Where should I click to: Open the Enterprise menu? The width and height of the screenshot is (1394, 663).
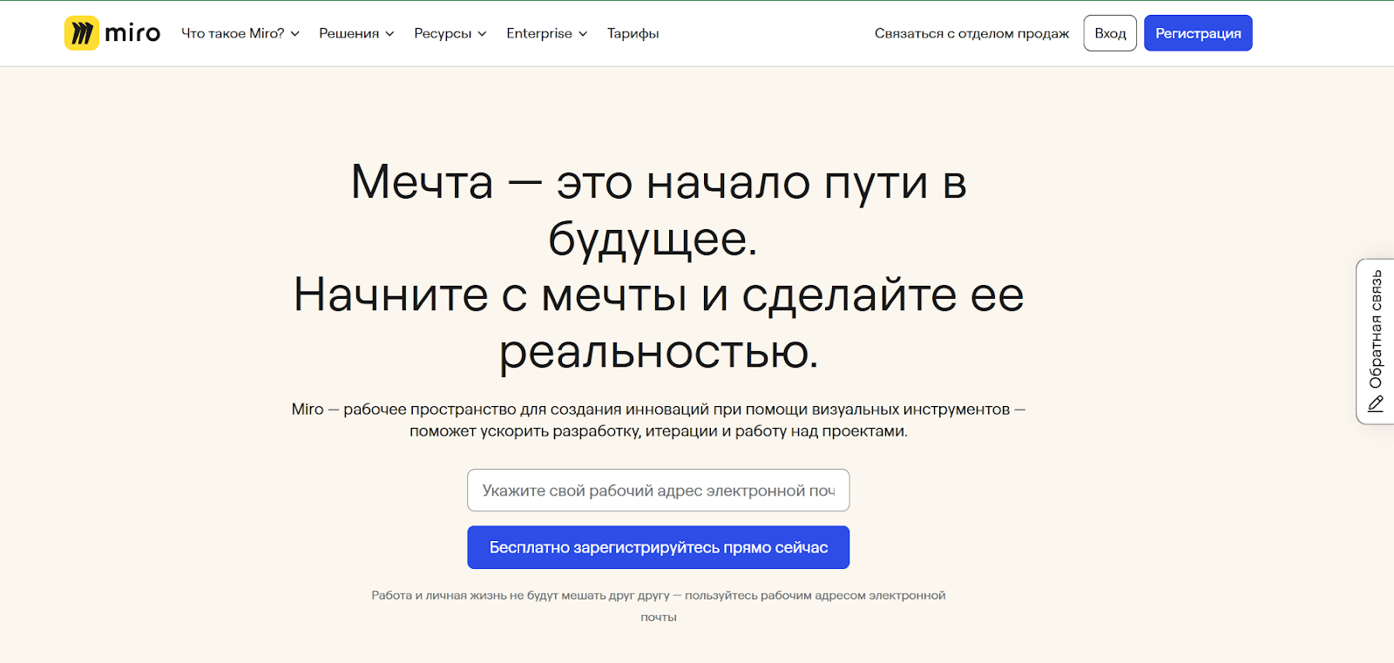point(539,33)
